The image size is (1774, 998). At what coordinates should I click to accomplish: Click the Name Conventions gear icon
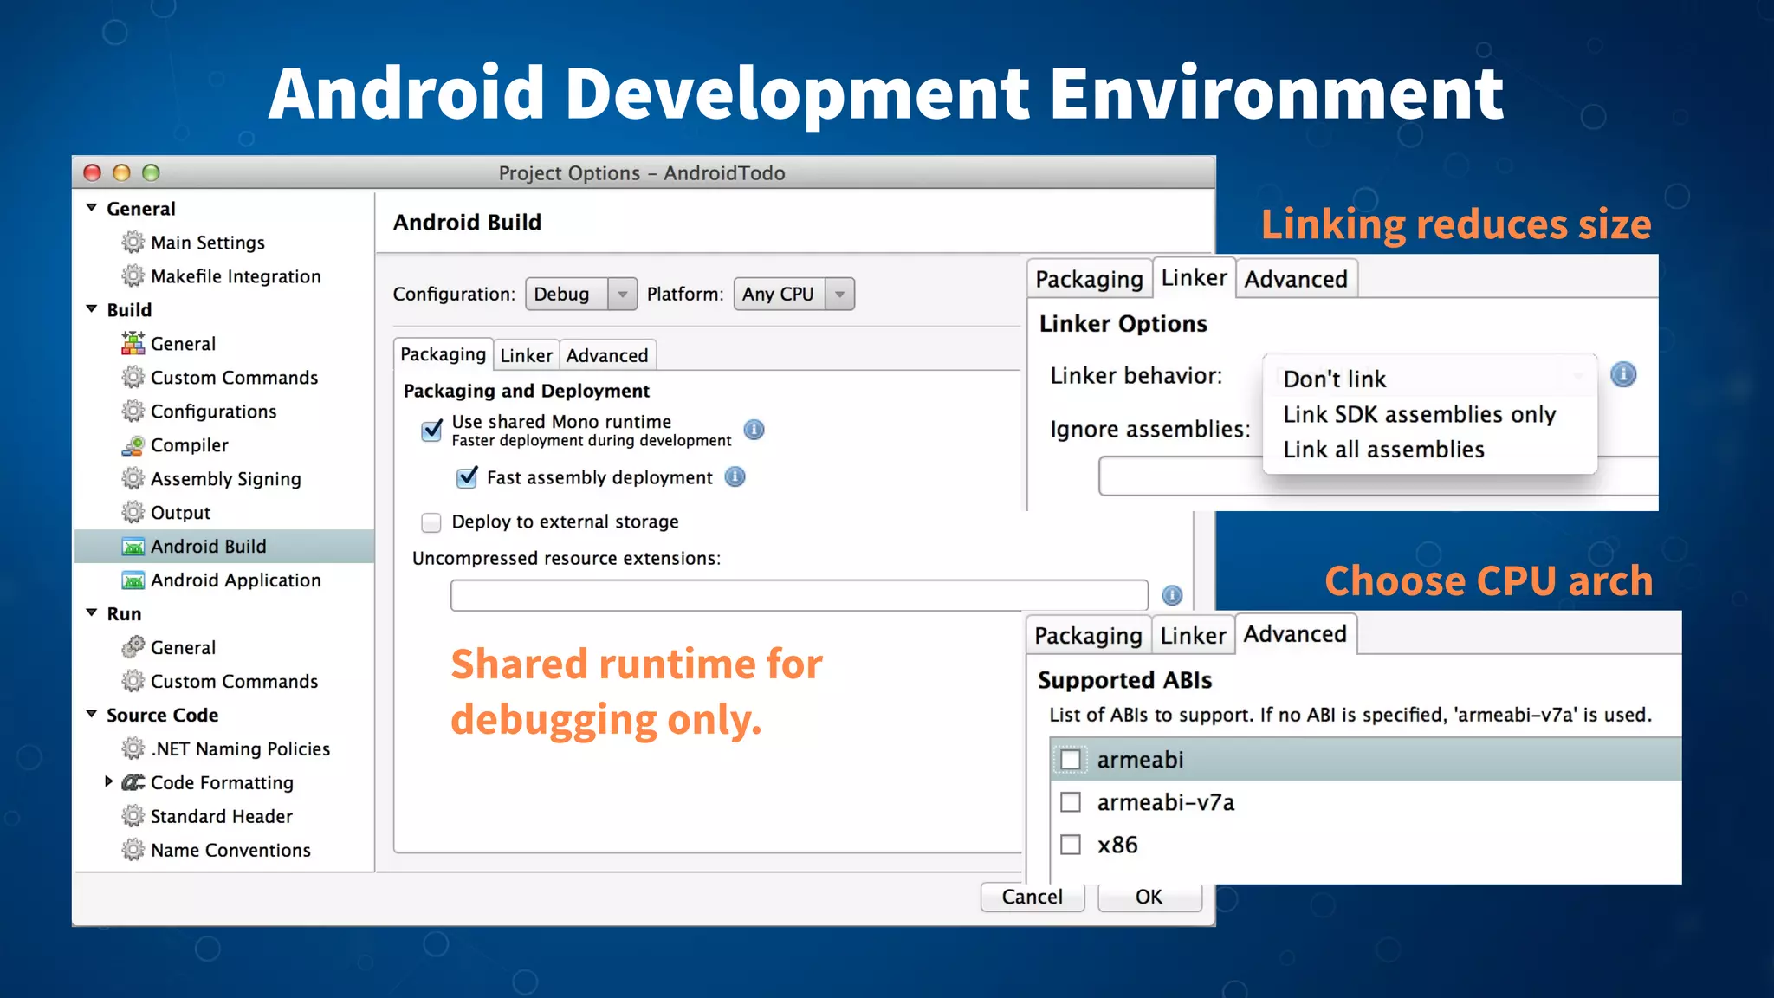click(x=133, y=850)
